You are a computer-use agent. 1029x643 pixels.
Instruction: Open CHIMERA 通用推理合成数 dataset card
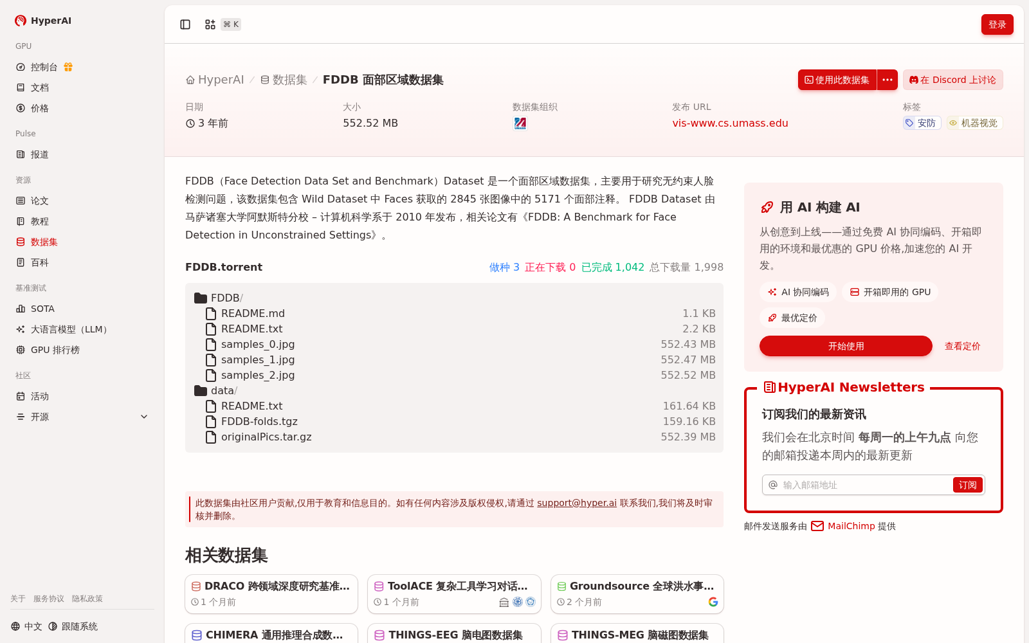point(271,633)
